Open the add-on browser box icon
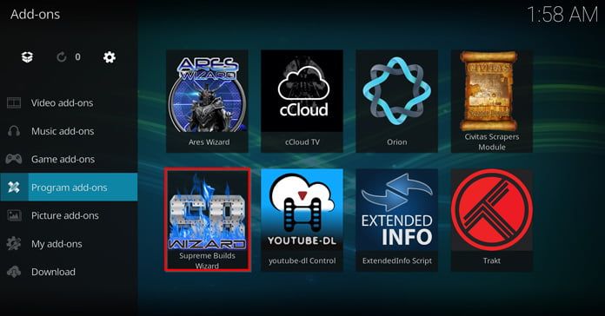The width and height of the screenshot is (605, 316). point(27,57)
